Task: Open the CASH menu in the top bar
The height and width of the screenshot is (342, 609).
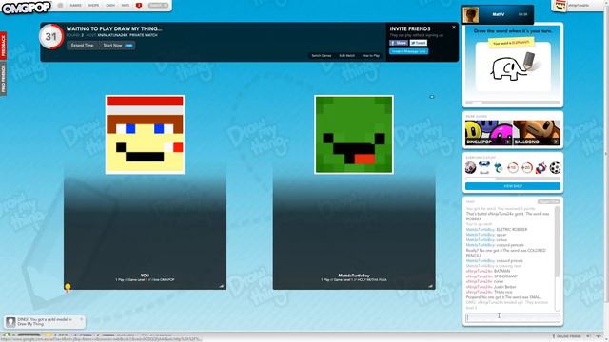Action: 110,6
